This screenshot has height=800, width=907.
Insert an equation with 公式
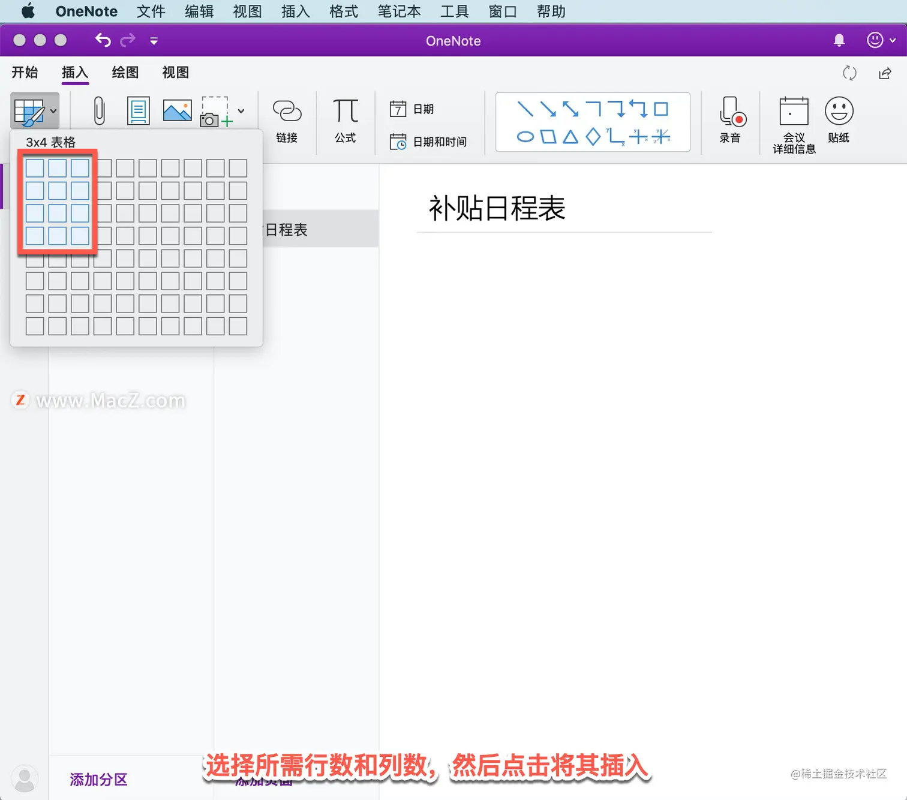[346, 121]
